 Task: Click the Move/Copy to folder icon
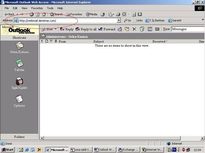pyautogui.click(x=127, y=29)
